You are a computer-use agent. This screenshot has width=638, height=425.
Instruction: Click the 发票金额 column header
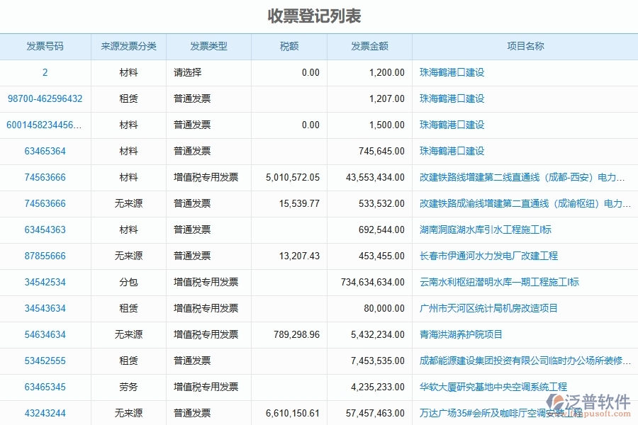pos(369,46)
